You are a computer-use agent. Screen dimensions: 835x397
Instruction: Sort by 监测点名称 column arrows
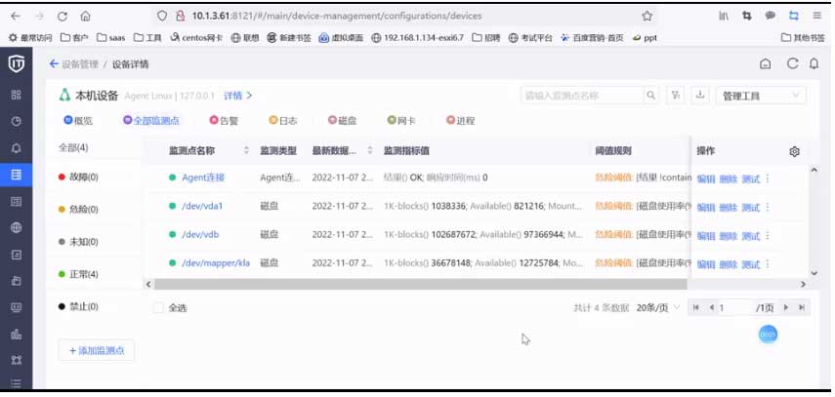(x=246, y=151)
